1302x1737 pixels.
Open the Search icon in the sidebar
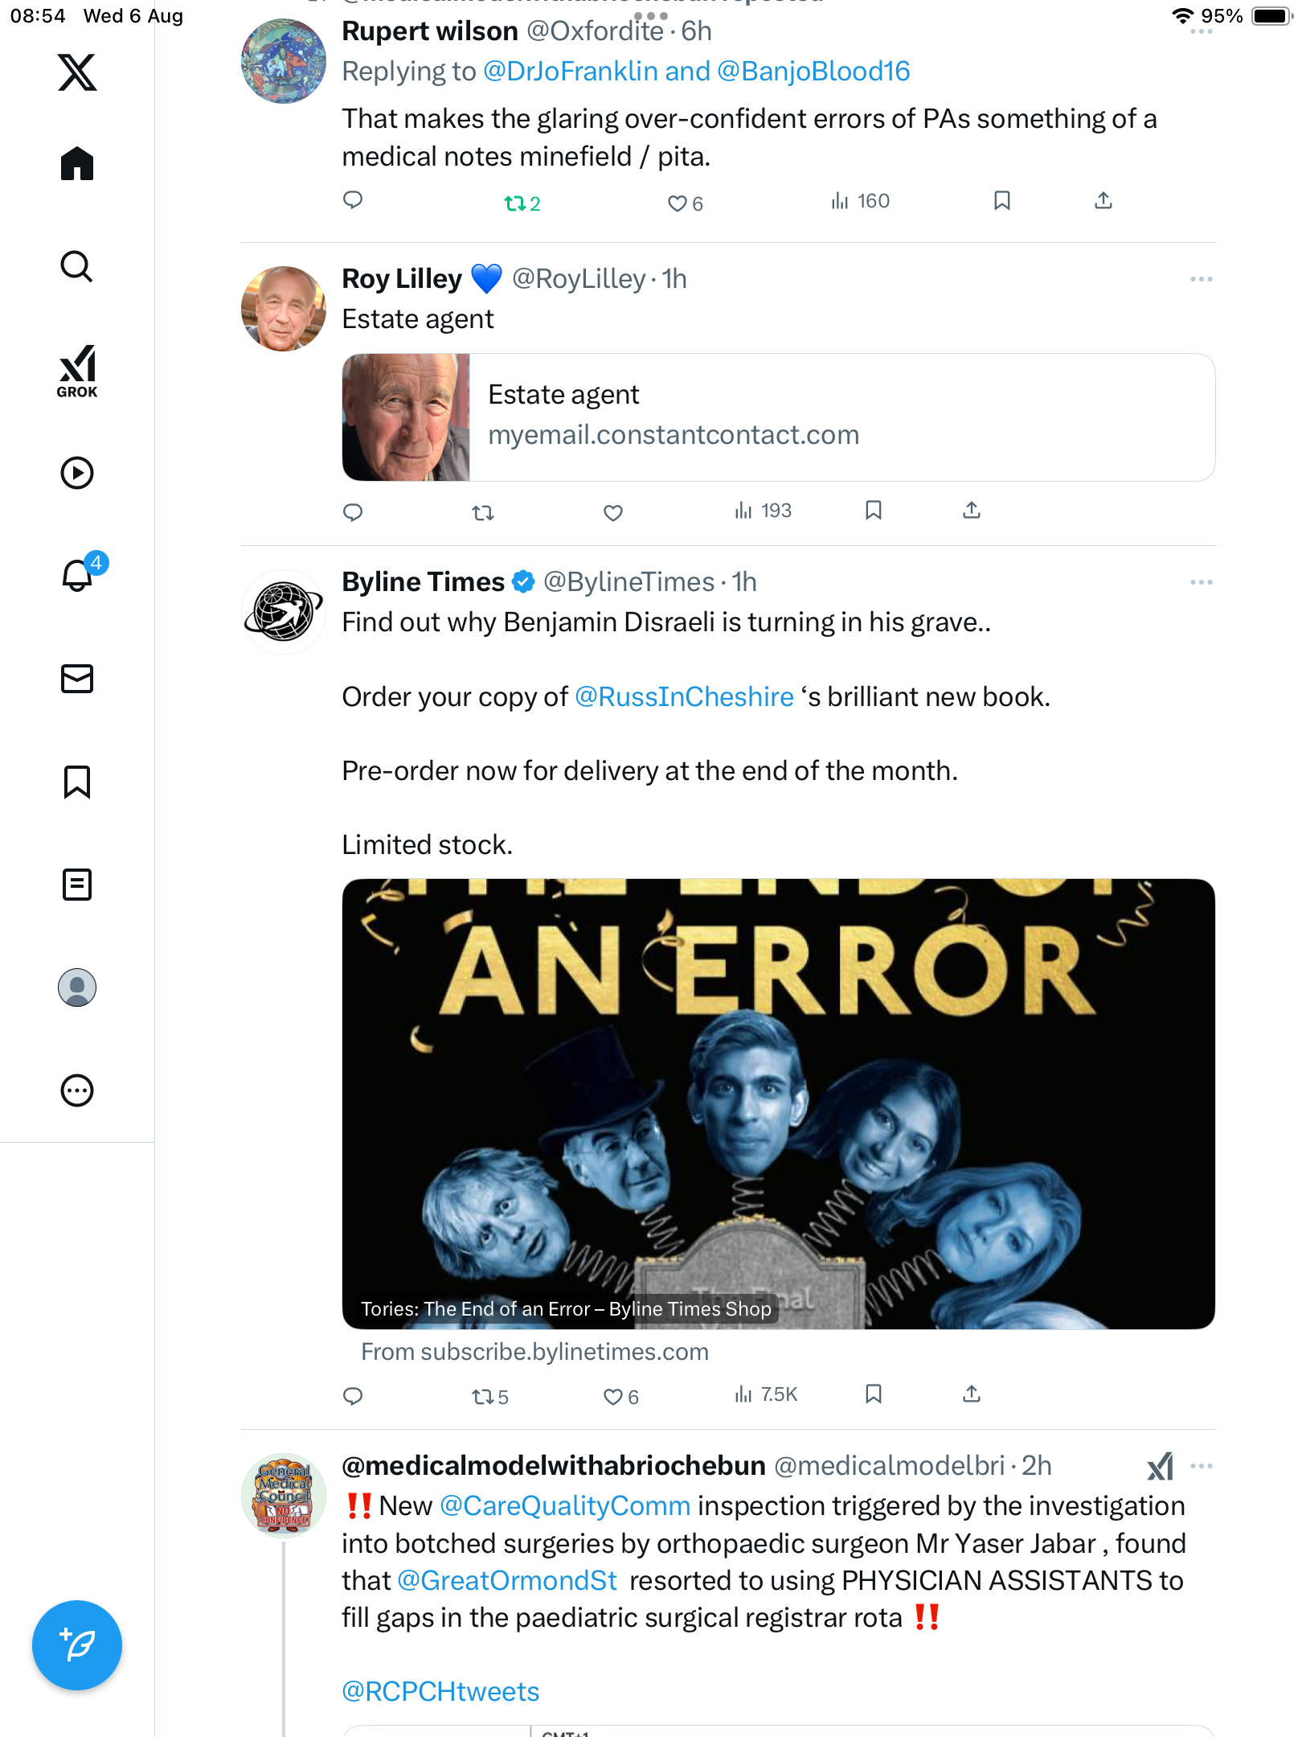[77, 266]
